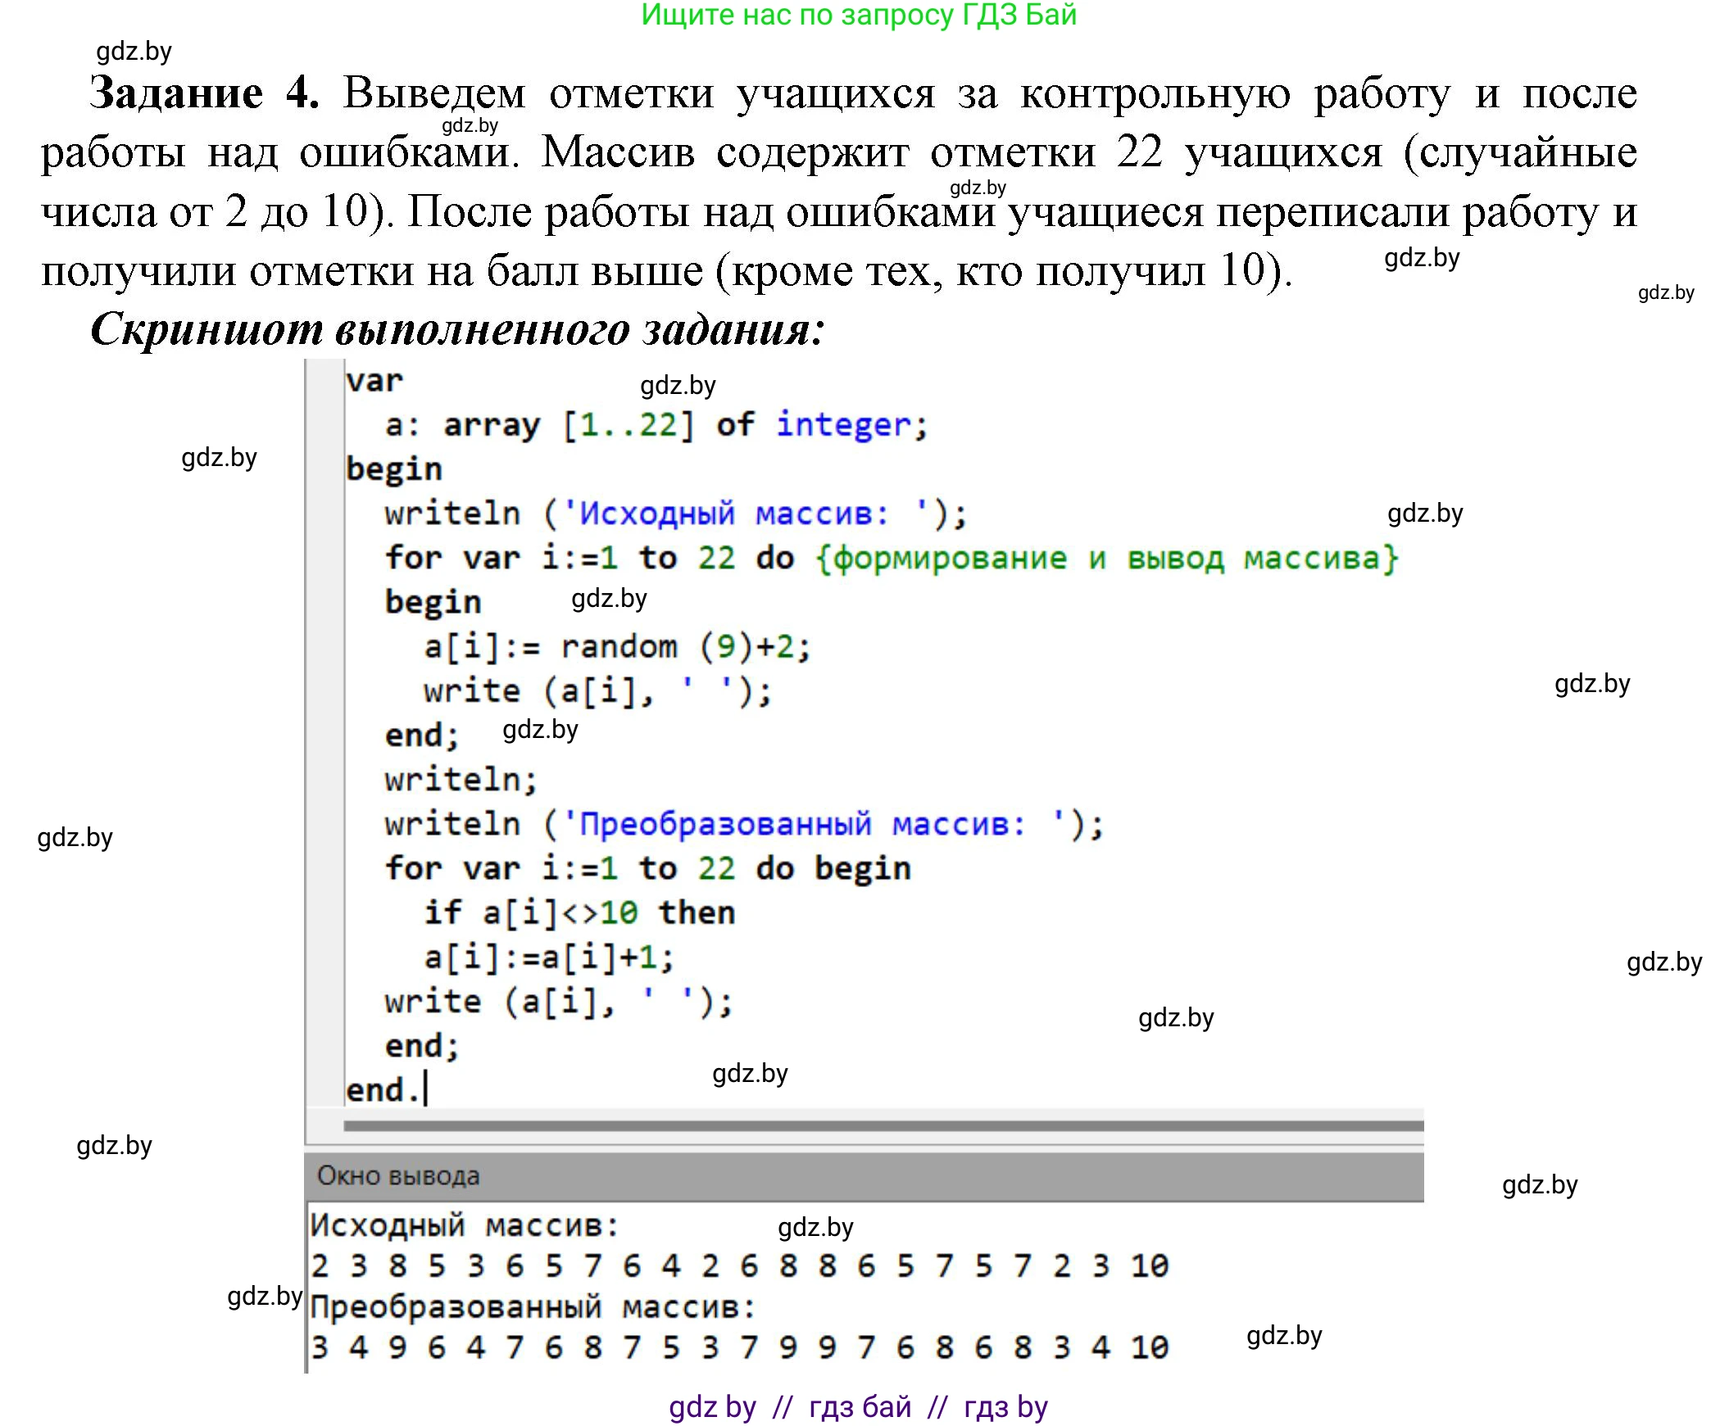Click the horizontal scrollbar below the code editor
Screen dimensions: 1720x1426
[x=883, y=1125]
